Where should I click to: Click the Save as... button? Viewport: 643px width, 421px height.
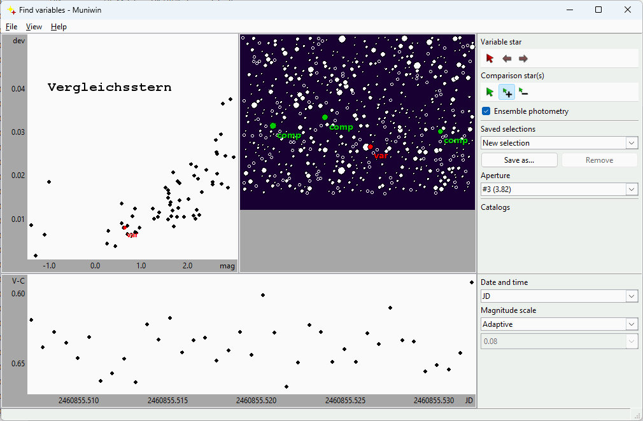click(519, 160)
